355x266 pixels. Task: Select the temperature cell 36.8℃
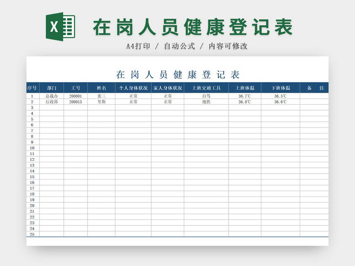click(245, 102)
